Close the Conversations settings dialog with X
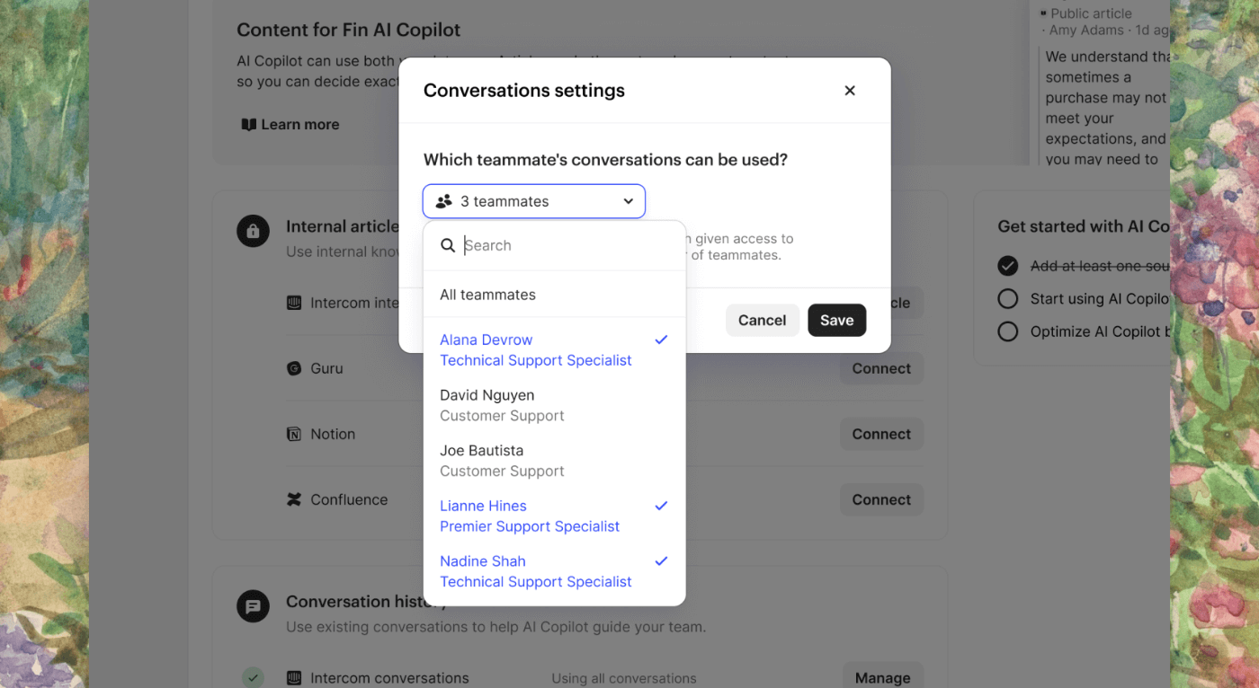Image resolution: width=1259 pixels, height=688 pixels. point(850,91)
